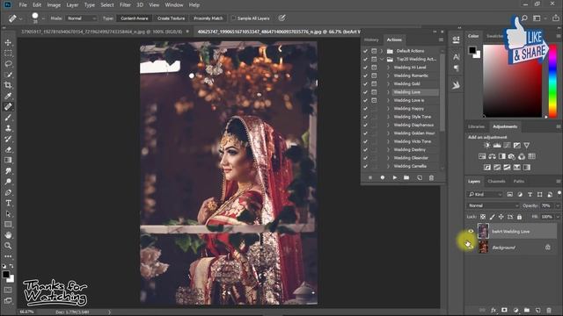The width and height of the screenshot is (563, 316).
Task: Toggle the Wedding Happy action checkmark
Action: pos(366,109)
